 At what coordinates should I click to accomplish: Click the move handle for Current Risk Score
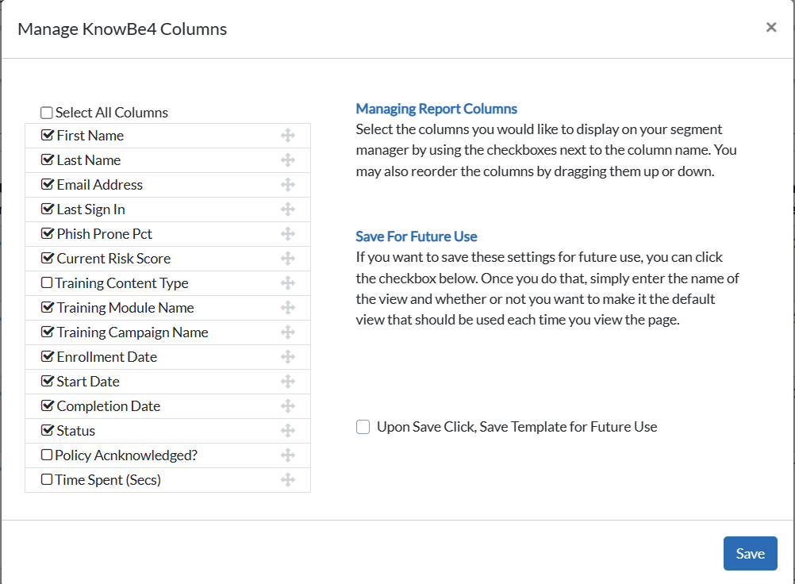[x=288, y=259]
